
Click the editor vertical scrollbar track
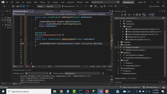tap(112, 40)
